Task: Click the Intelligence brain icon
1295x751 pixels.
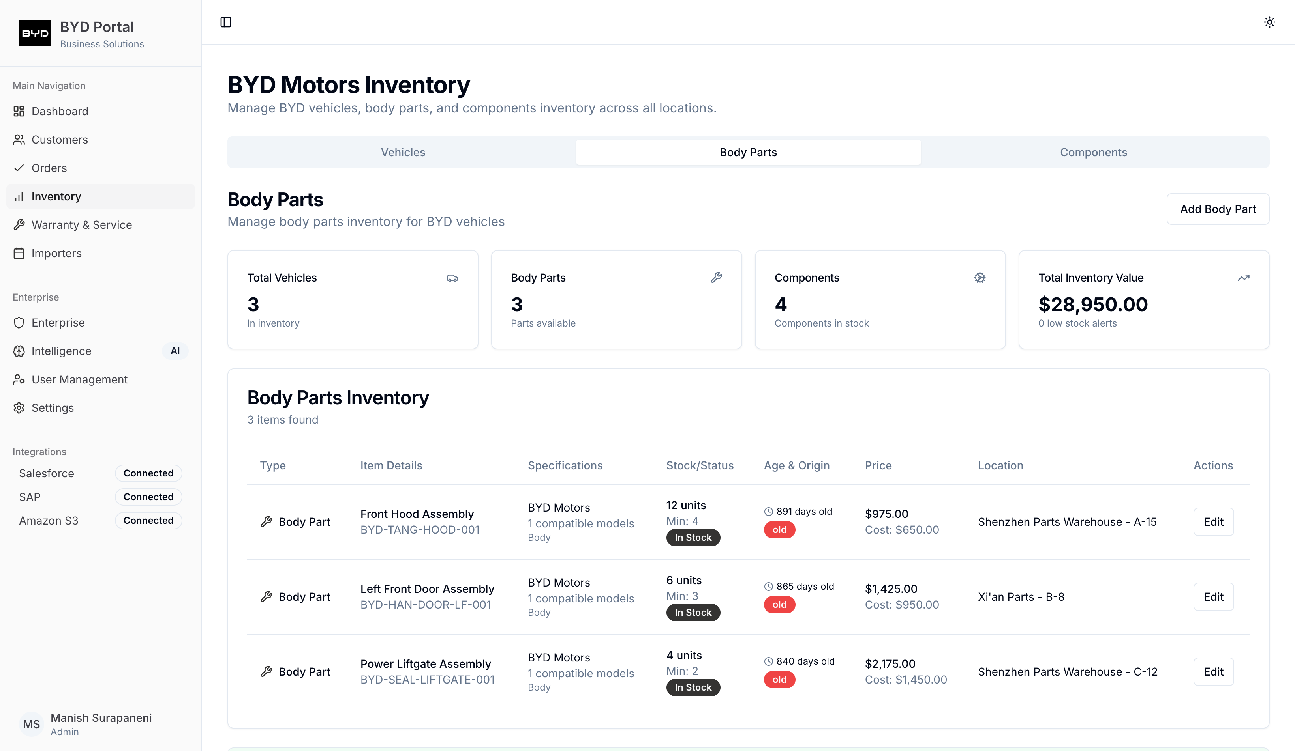Action: pos(19,351)
